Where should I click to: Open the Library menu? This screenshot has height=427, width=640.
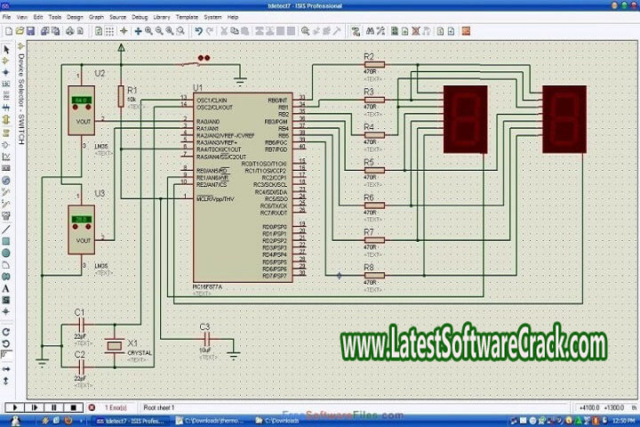tap(162, 17)
